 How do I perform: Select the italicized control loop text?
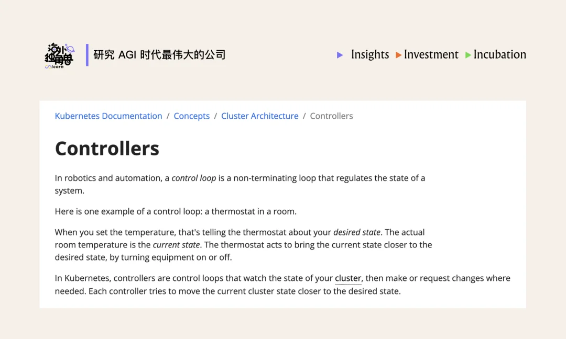pyautogui.click(x=194, y=178)
